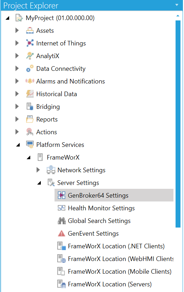The width and height of the screenshot is (184, 292).
Task: Click the Global Search binoculars icon
Action: (x=62, y=221)
